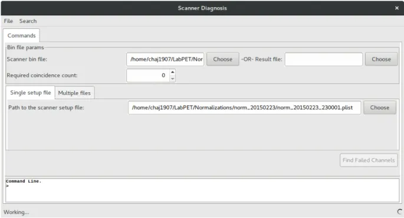Screen dimensions: 404x218
Task: Click the 'Scanner bin file:' label
Action: click(27, 59)
